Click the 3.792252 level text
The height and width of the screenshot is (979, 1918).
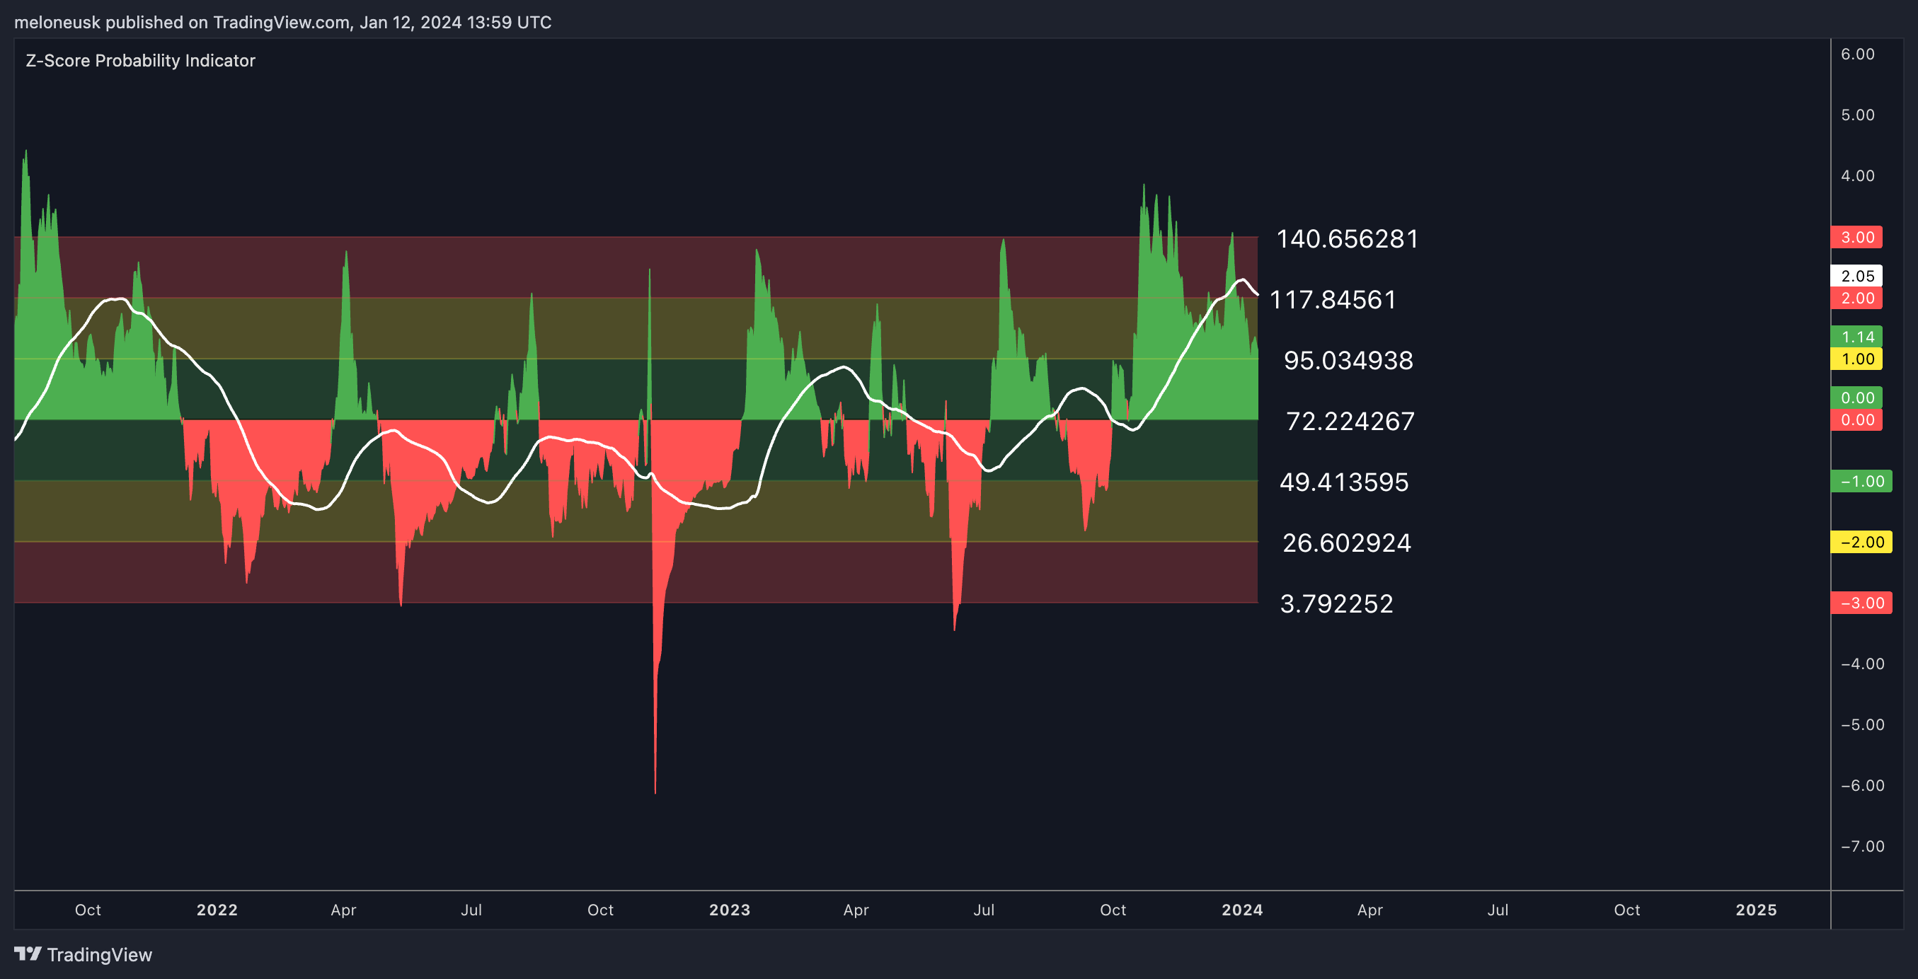1336,604
